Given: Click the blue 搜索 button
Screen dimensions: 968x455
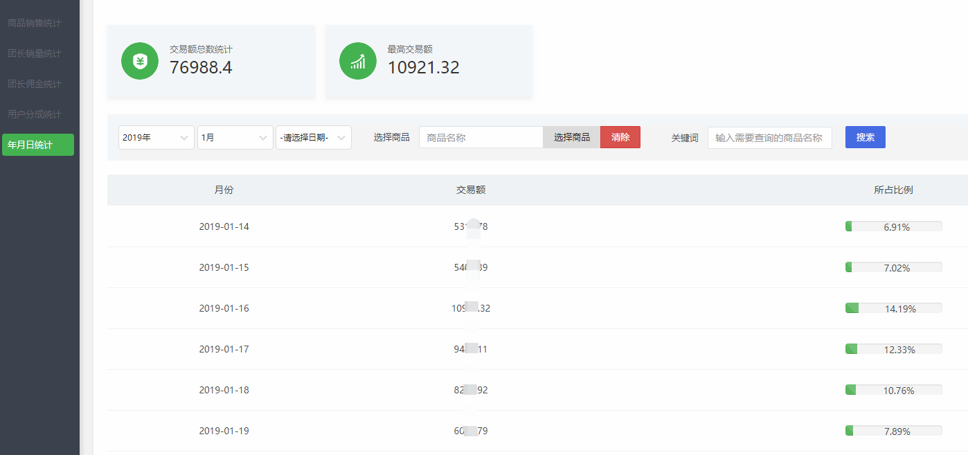Looking at the screenshot, I should [x=865, y=137].
